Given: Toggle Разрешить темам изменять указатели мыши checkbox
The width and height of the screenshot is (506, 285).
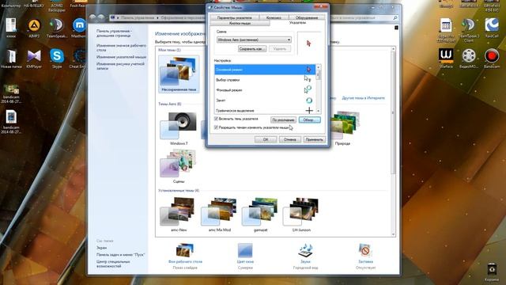Looking at the screenshot, I should [x=216, y=127].
